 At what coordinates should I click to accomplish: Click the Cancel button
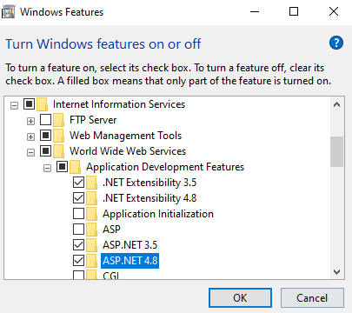pyautogui.click(x=312, y=297)
